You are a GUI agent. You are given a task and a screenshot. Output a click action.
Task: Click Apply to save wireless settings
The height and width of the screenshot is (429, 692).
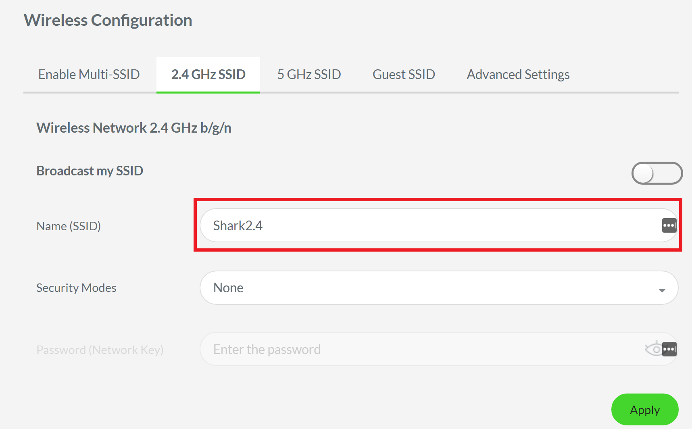click(644, 410)
